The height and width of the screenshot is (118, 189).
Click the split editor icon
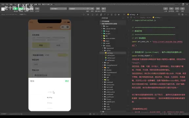(182, 14)
